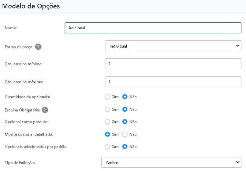Pick Não for Opcional como produto
The image size is (246, 171).
[x=125, y=122]
